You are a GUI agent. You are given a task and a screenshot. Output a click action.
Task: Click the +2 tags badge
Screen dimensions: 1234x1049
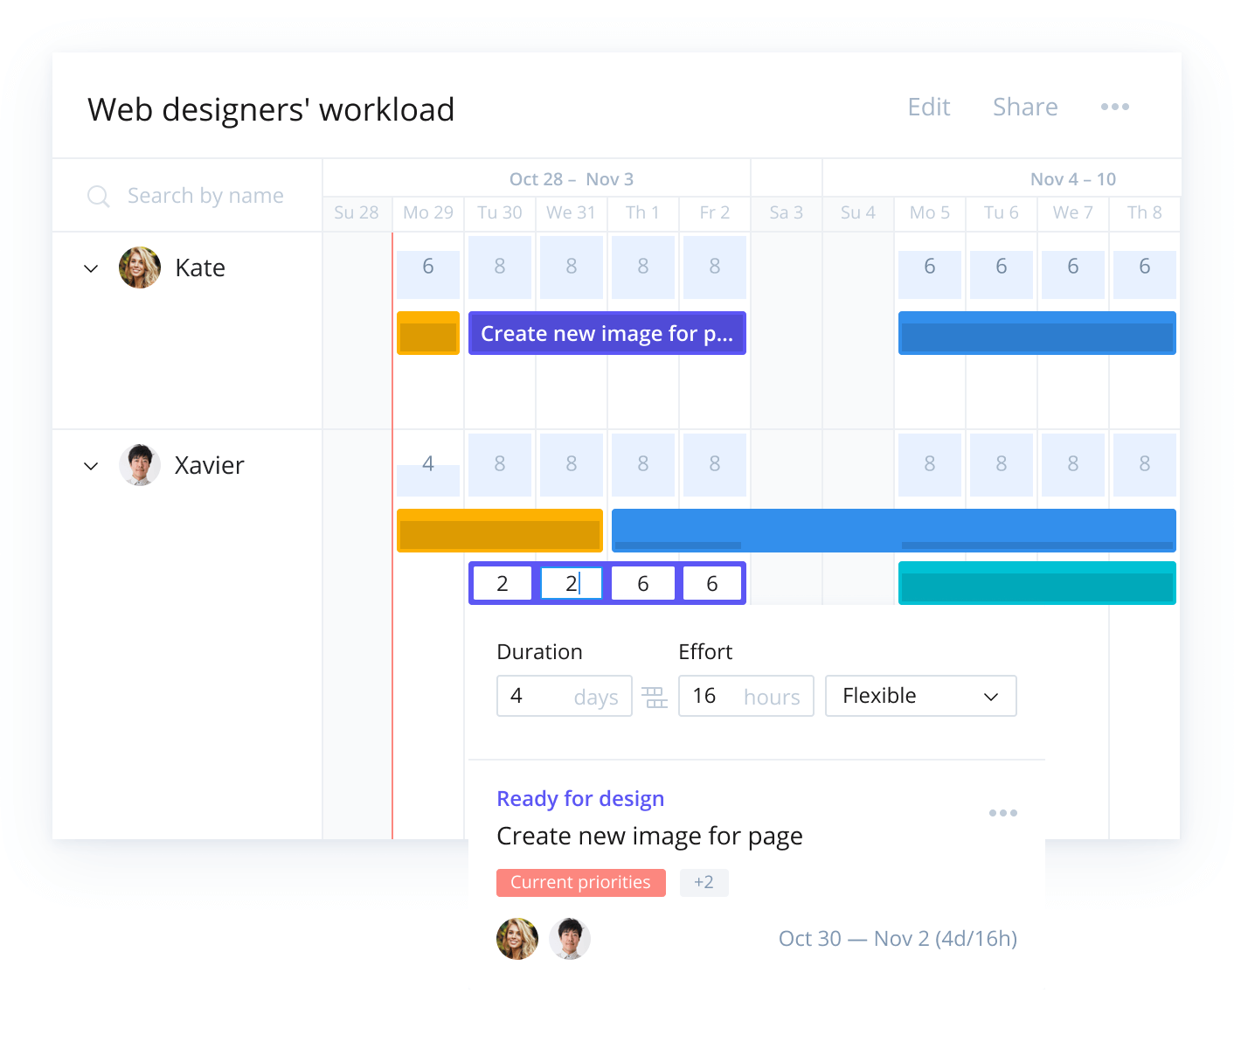(704, 883)
